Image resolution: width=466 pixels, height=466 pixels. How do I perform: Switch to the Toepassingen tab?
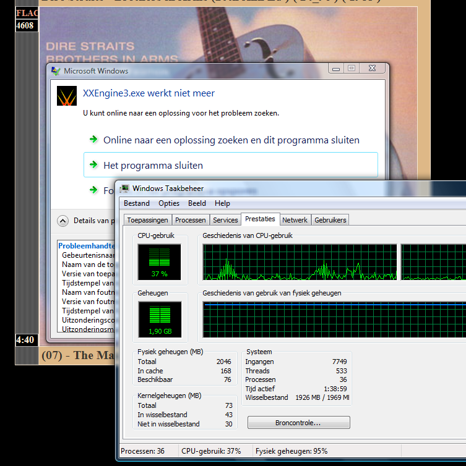point(147,220)
